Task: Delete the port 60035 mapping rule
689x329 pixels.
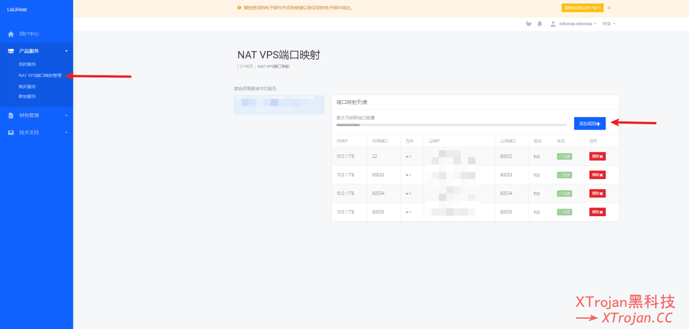Action: click(x=597, y=212)
